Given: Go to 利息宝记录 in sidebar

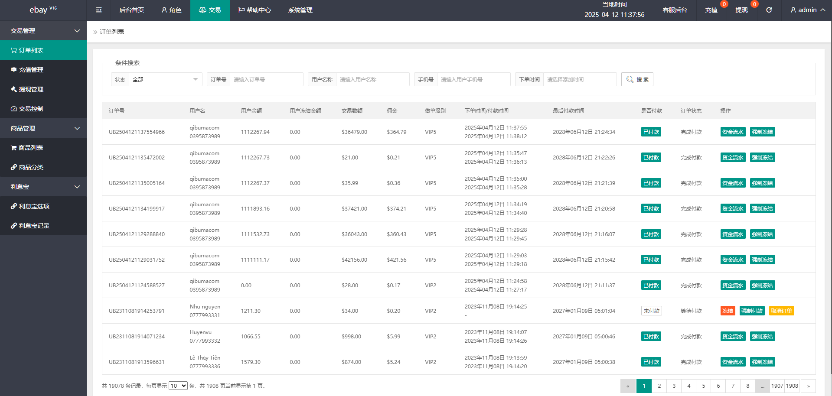Looking at the screenshot, I should pos(34,226).
